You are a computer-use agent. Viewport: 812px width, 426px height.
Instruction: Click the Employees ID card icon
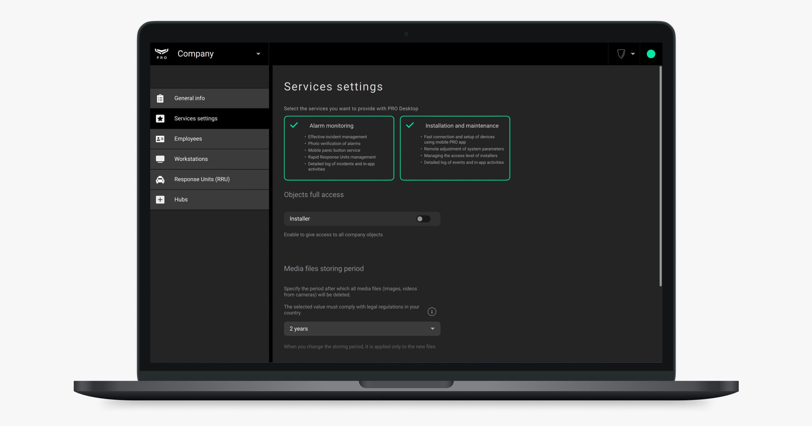(160, 139)
